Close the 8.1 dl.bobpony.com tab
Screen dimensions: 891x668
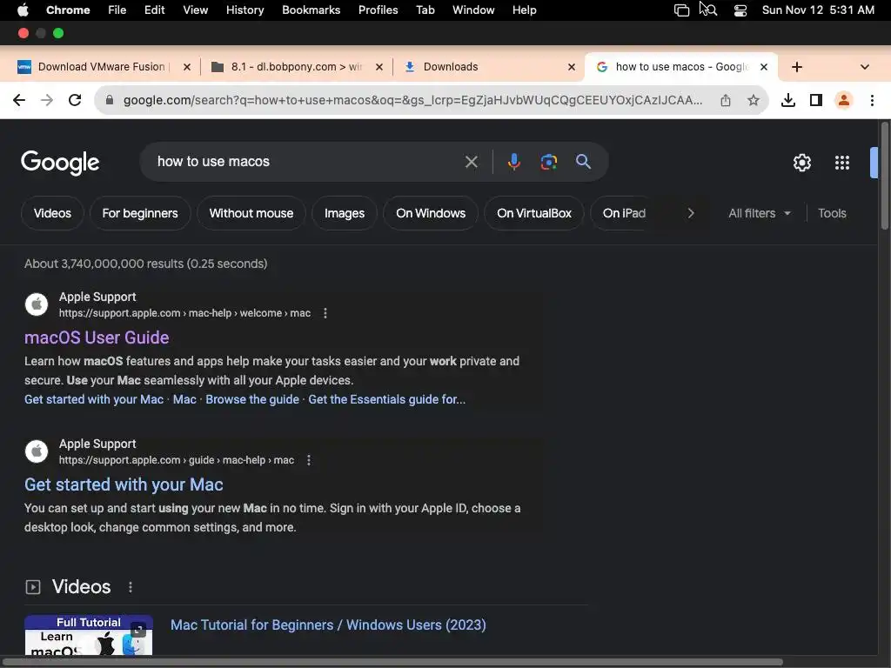pos(379,67)
